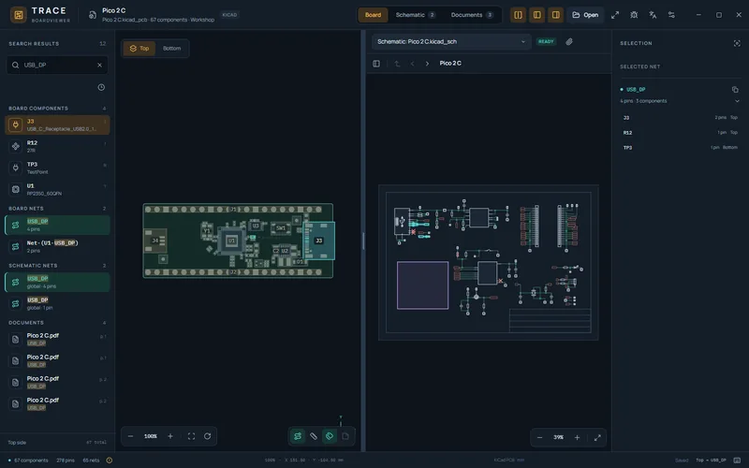Navigate forward in schematic history
The image size is (749, 468).
click(427, 64)
